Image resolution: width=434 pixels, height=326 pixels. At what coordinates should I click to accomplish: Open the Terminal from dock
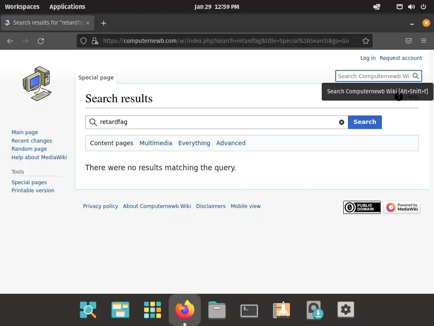(249, 310)
